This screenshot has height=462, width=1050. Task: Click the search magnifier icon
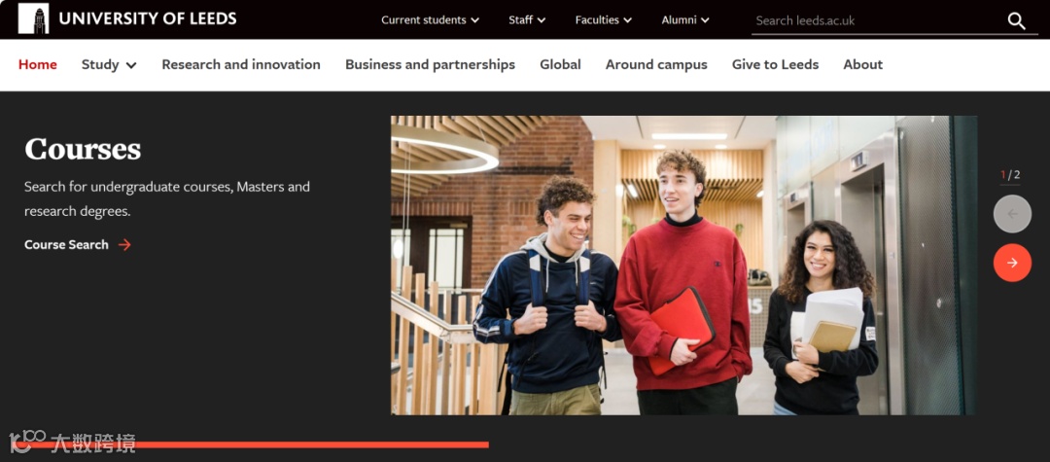pyautogui.click(x=1016, y=20)
